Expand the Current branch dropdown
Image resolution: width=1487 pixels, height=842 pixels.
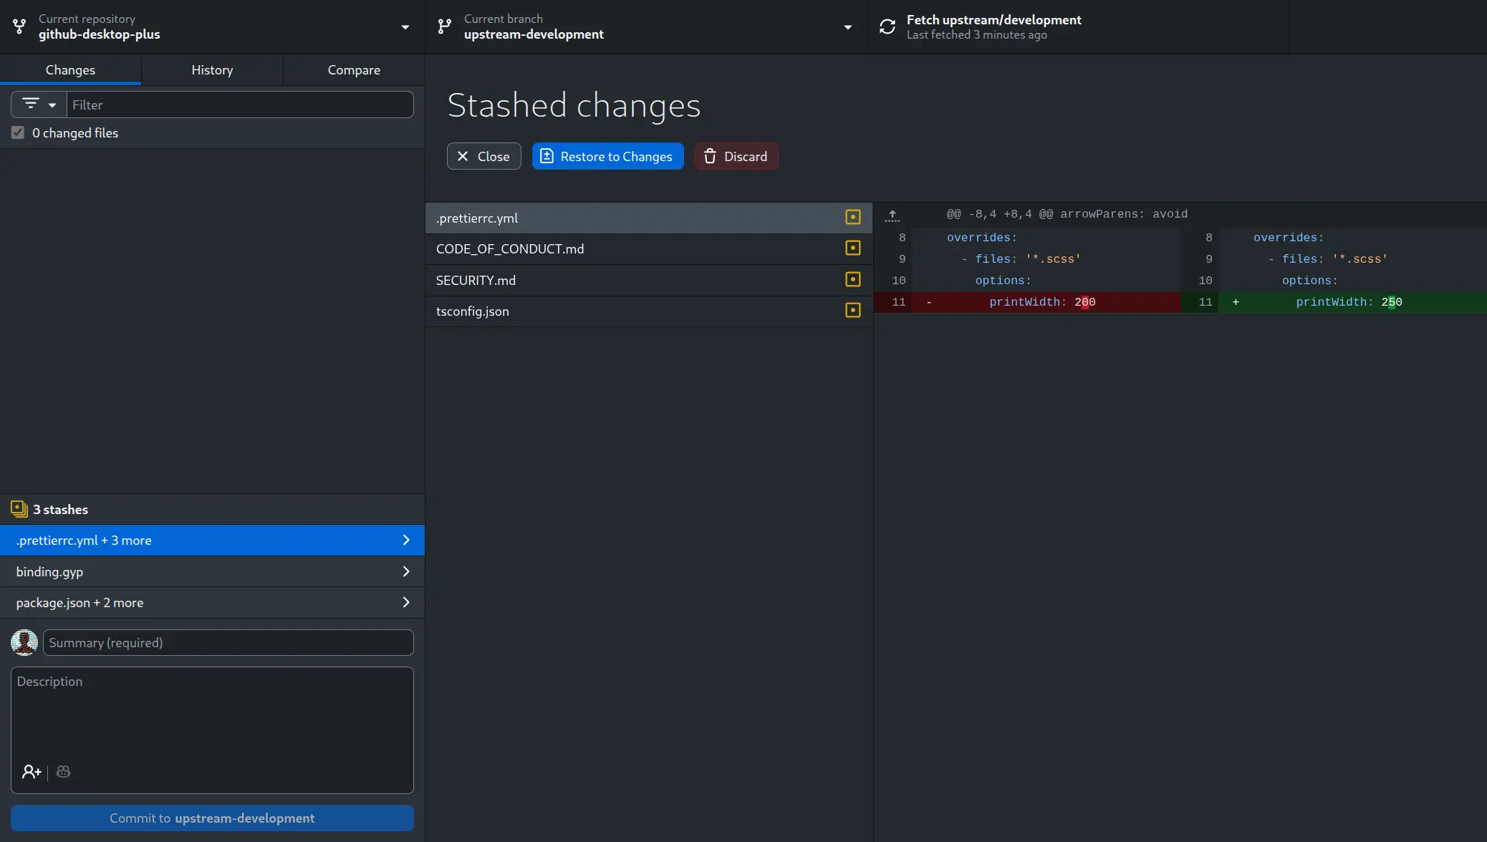click(646, 26)
